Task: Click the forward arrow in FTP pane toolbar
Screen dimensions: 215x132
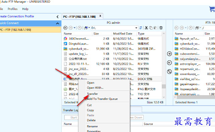Action: (x=182, y=28)
